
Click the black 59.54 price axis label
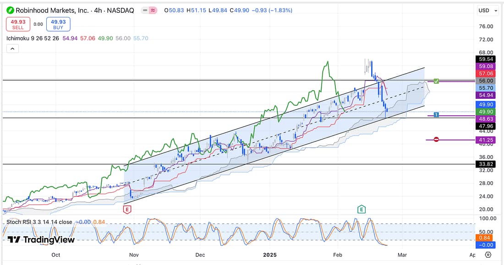(485, 59)
